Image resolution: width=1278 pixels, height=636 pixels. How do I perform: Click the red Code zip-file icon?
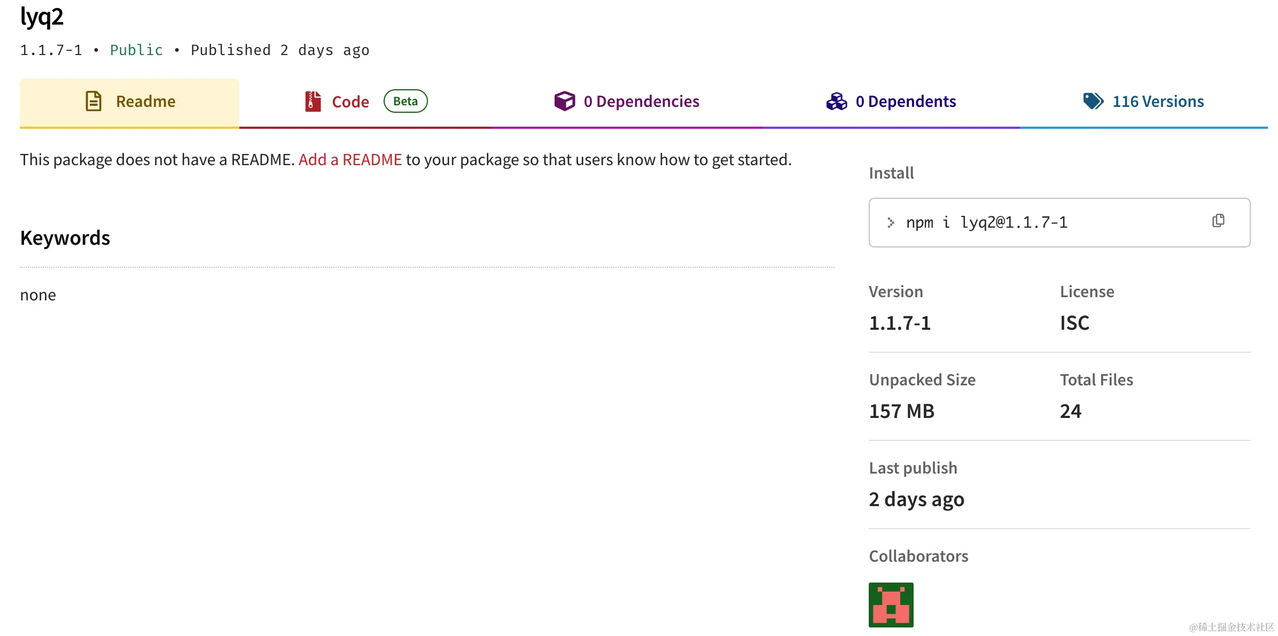click(313, 101)
